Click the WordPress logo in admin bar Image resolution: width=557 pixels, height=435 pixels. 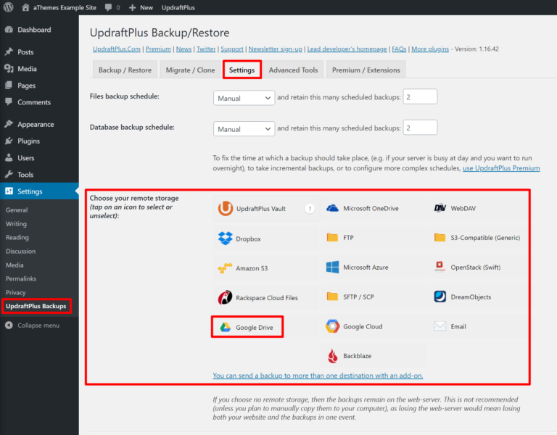click(x=8, y=7)
